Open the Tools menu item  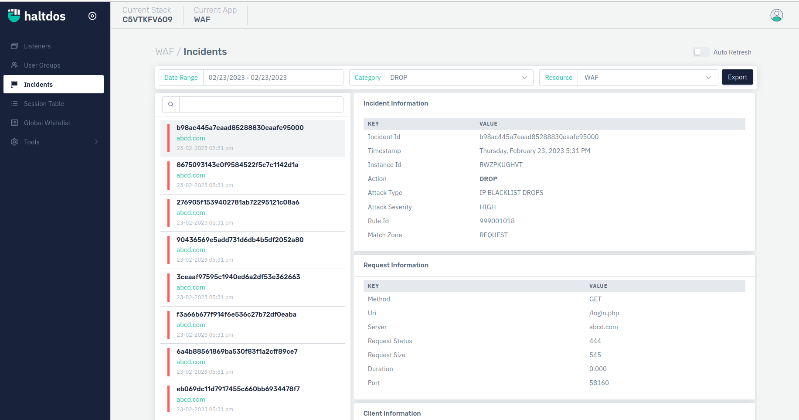coord(54,142)
